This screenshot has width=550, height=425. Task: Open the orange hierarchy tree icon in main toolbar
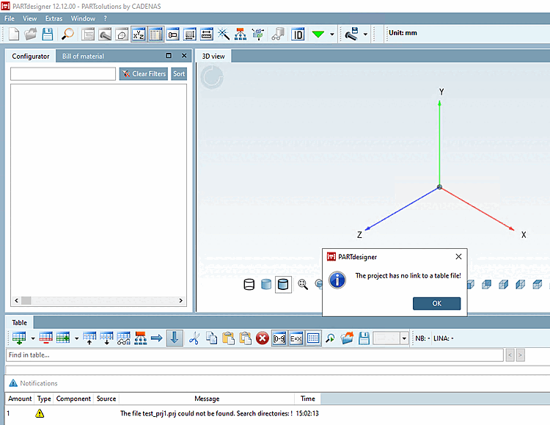[x=241, y=34]
